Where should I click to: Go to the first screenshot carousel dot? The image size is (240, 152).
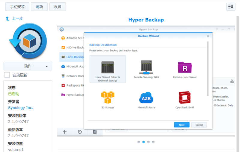coord(139,142)
